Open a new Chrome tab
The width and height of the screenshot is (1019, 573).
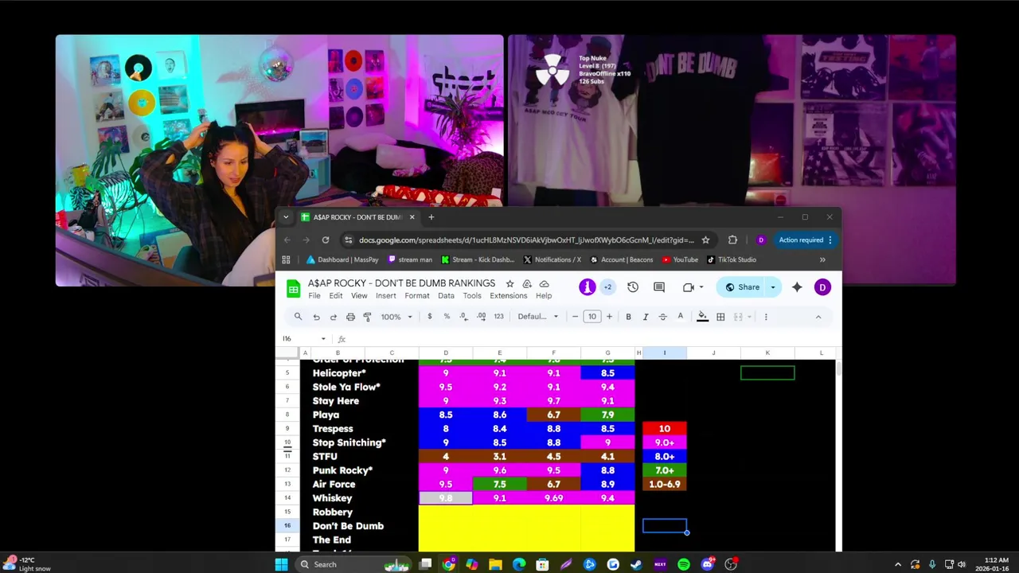(431, 217)
